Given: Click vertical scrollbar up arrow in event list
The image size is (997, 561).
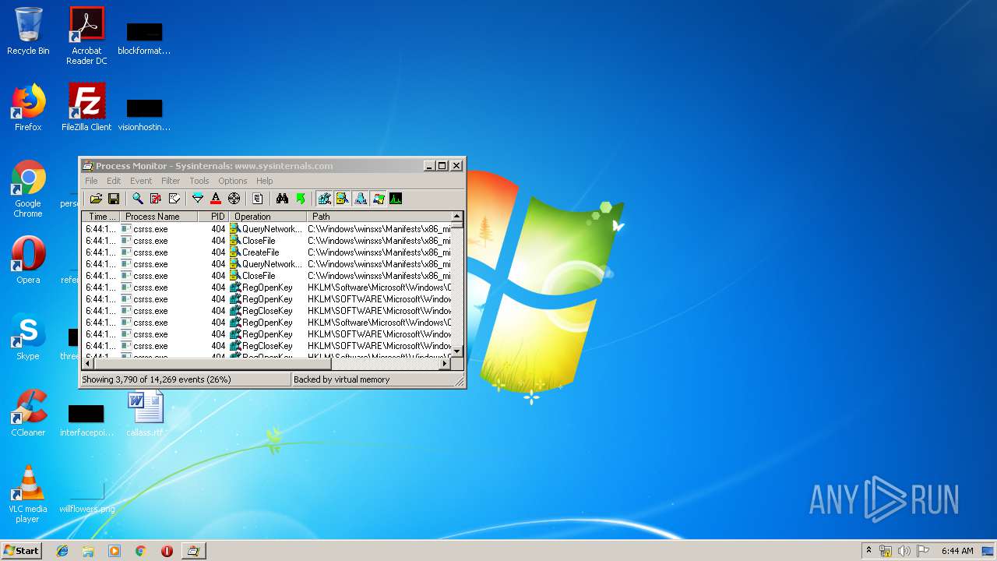Looking at the screenshot, I should [x=457, y=217].
